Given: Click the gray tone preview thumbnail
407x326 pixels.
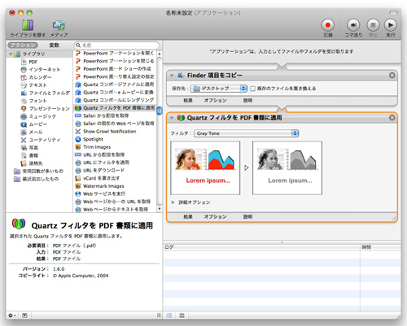Looking at the screenshot, I should pyautogui.click(x=287, y=167).
